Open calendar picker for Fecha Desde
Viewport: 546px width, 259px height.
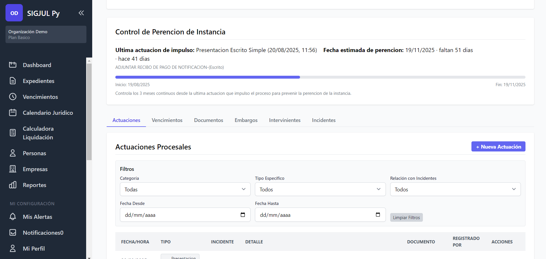243,215
